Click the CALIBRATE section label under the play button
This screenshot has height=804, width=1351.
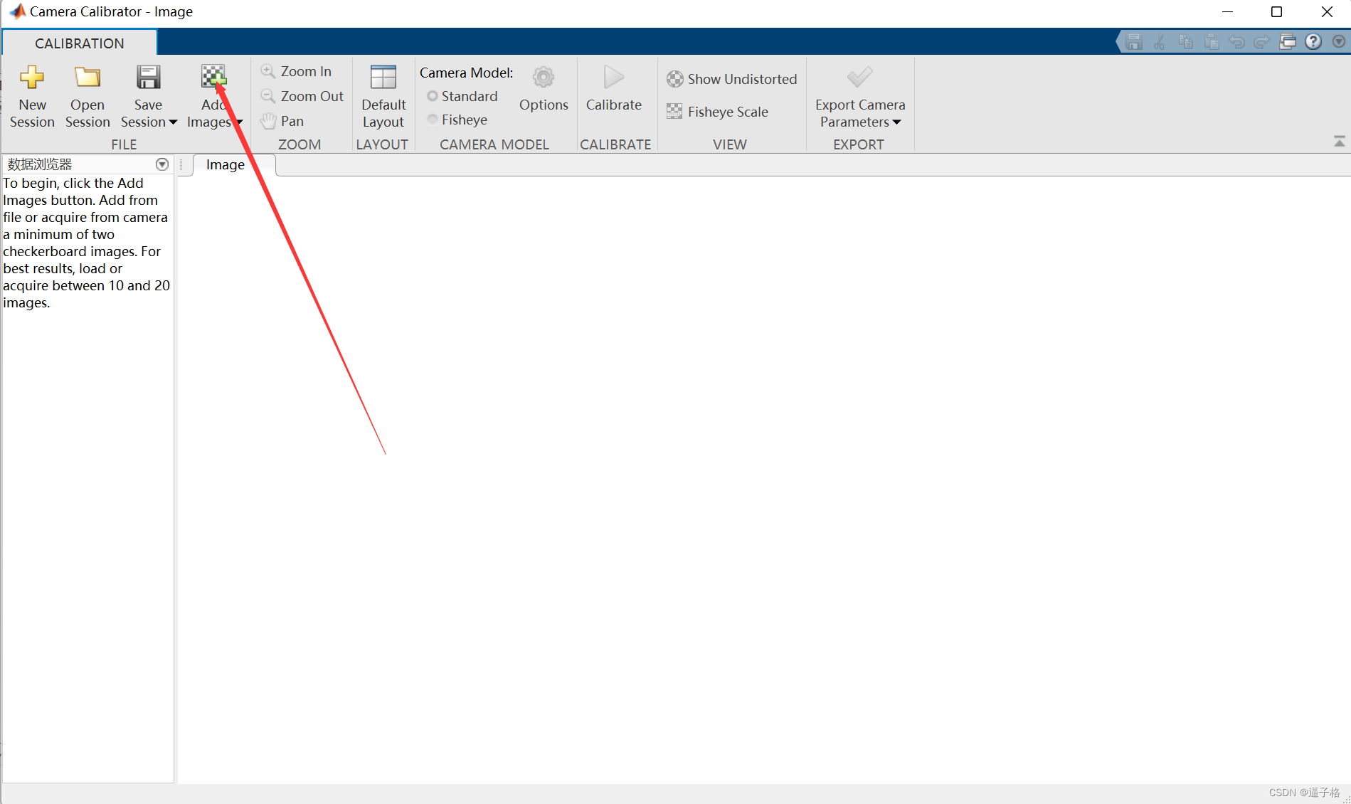pos(615,144)
